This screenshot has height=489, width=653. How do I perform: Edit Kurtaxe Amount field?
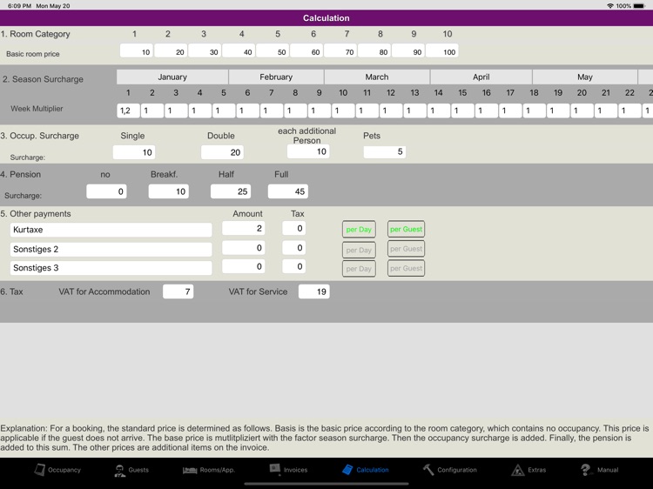(244, 228)
